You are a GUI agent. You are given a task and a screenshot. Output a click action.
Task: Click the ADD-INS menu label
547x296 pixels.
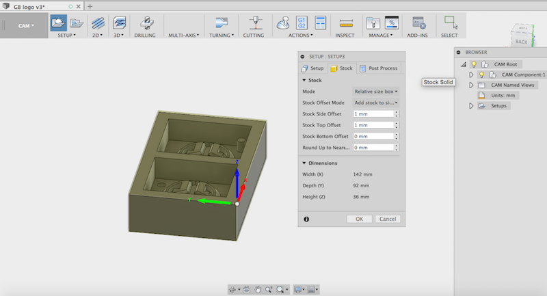tap(417, 36)
